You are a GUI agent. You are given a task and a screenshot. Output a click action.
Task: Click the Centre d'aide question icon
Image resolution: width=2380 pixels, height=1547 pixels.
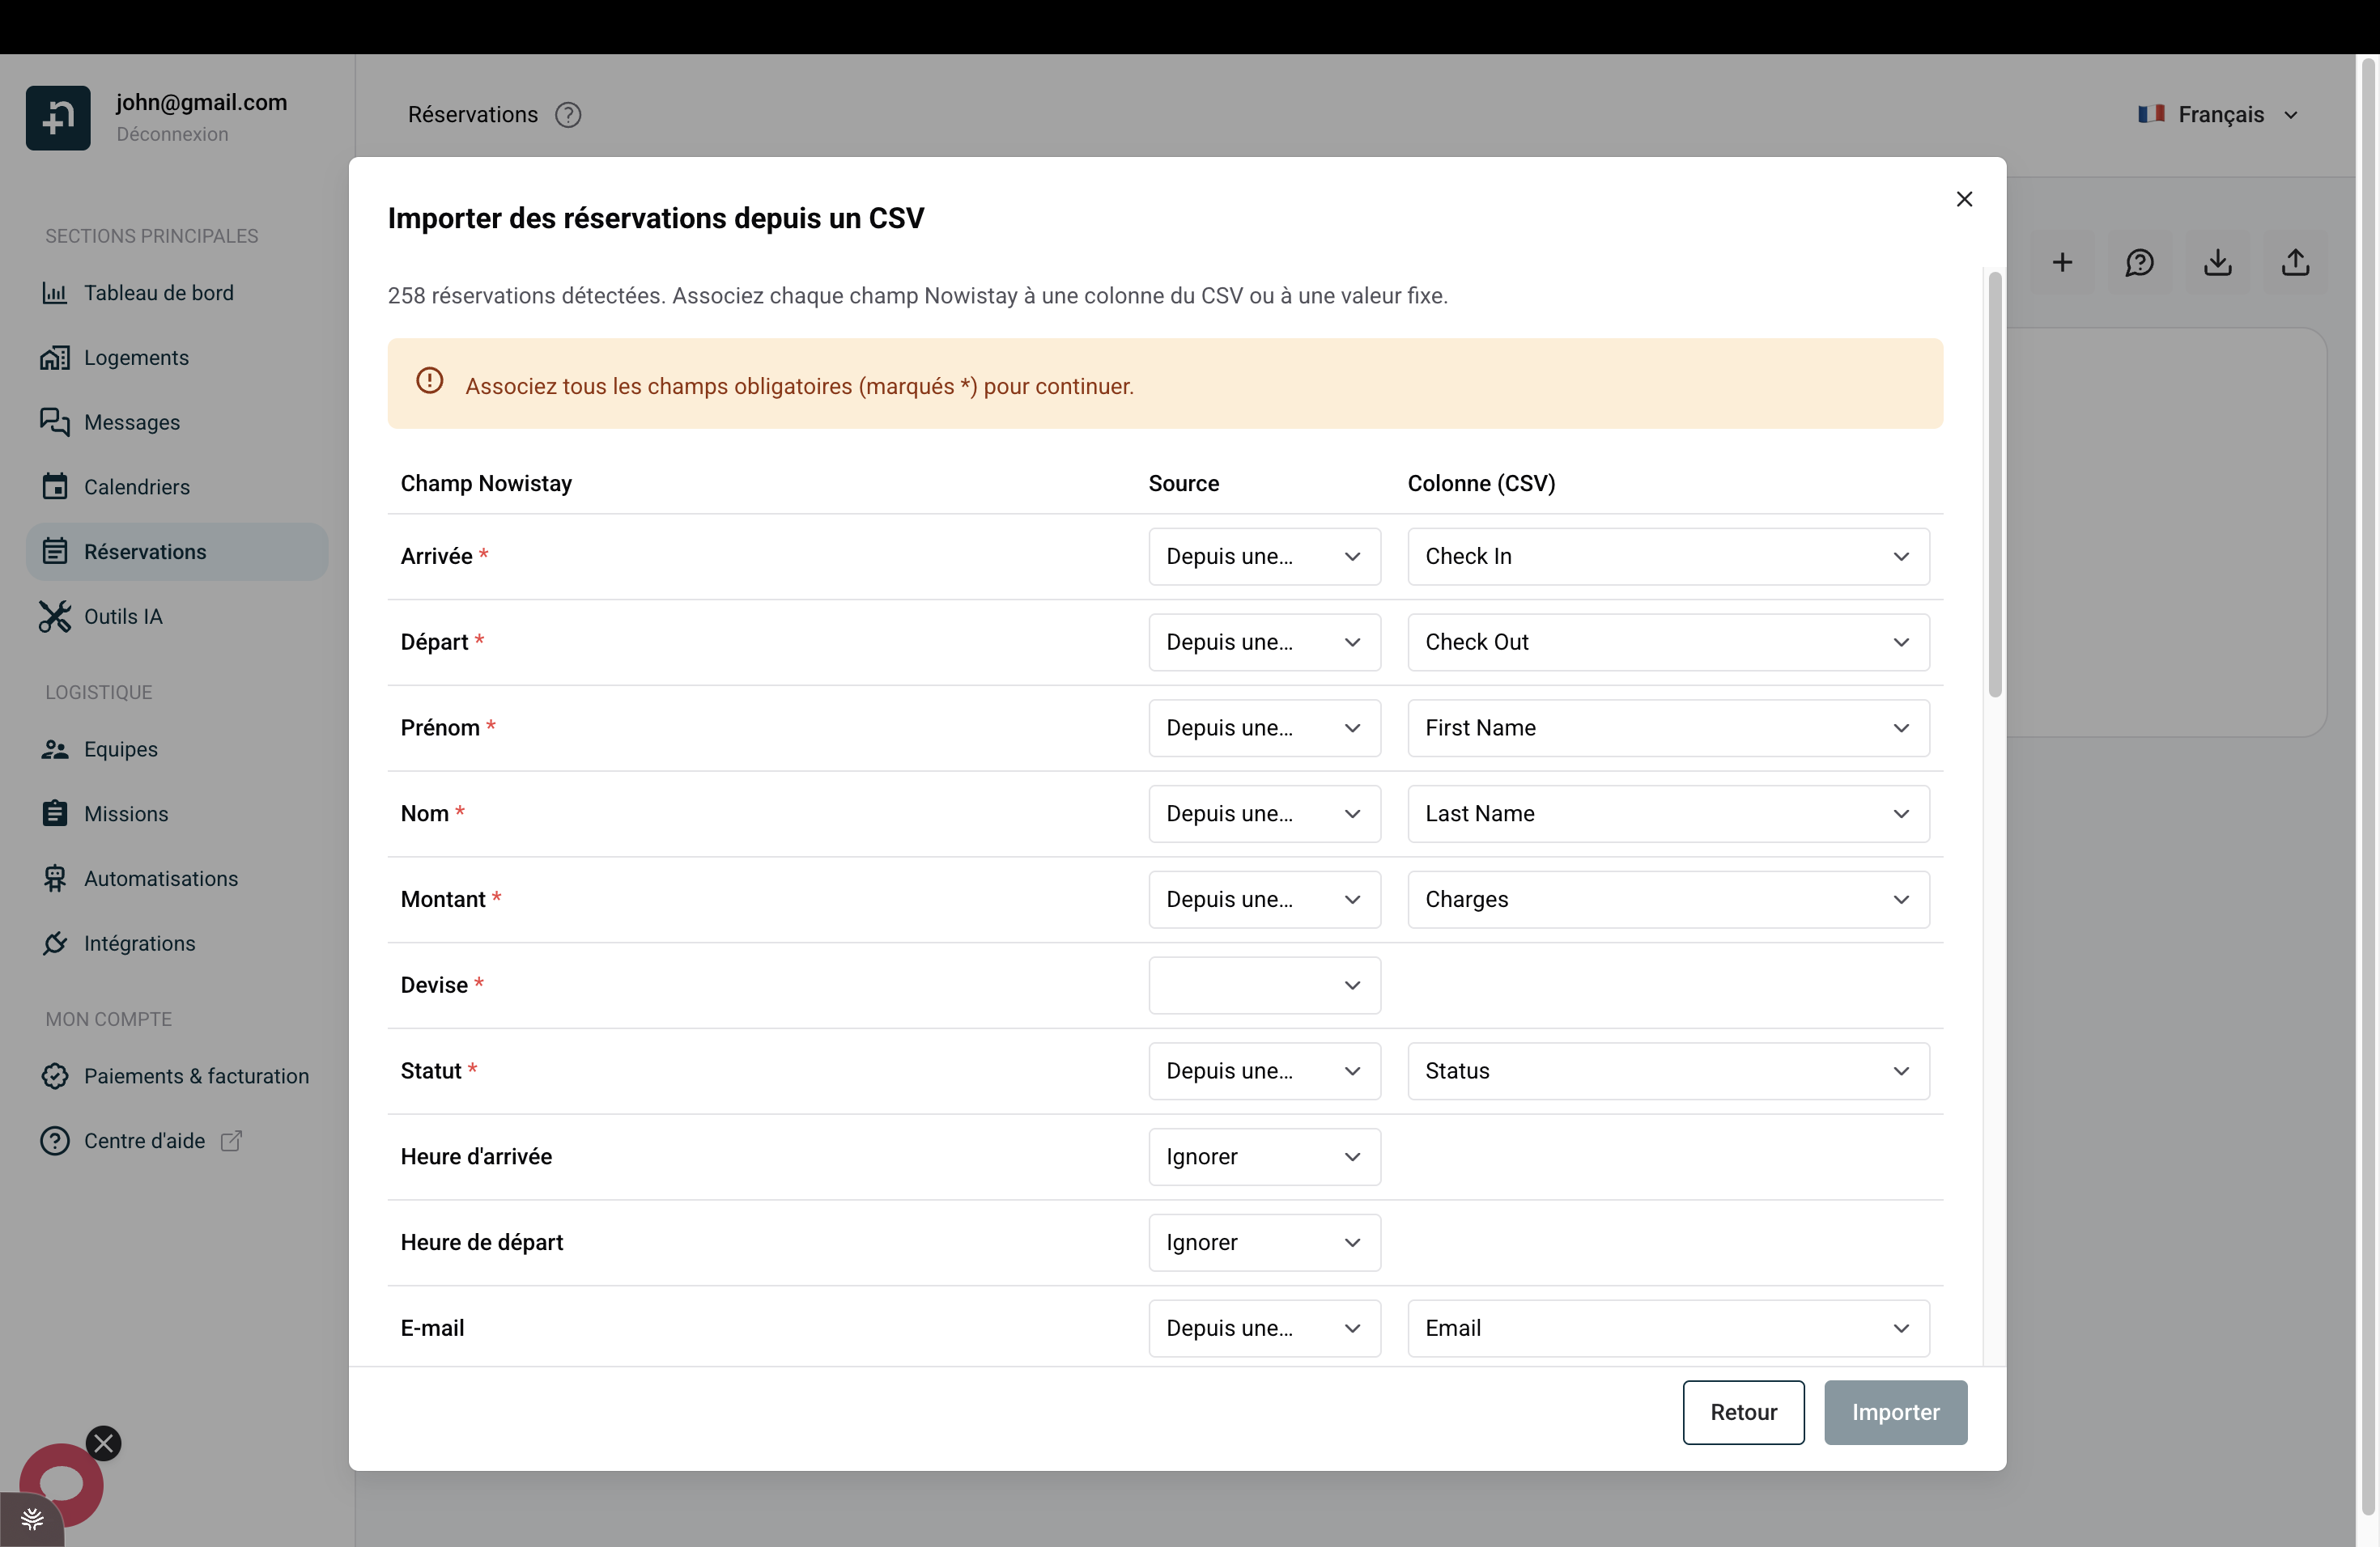coord(55,1142)
